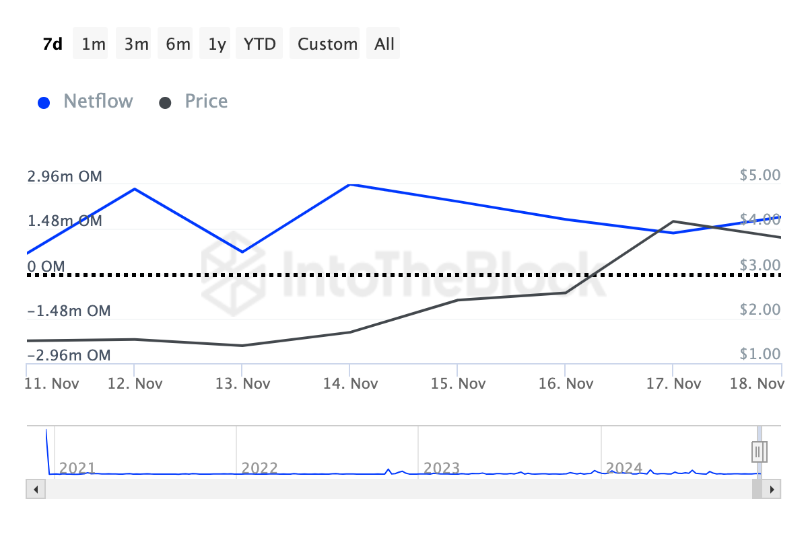
Task: Select the 6m range button
Action: click(x=178, y=44)
